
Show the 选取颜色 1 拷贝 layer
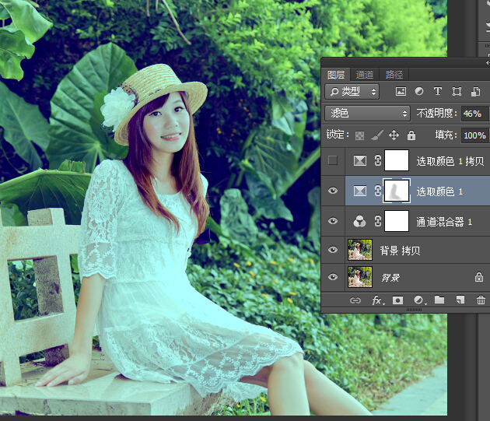tap(333, 161)
